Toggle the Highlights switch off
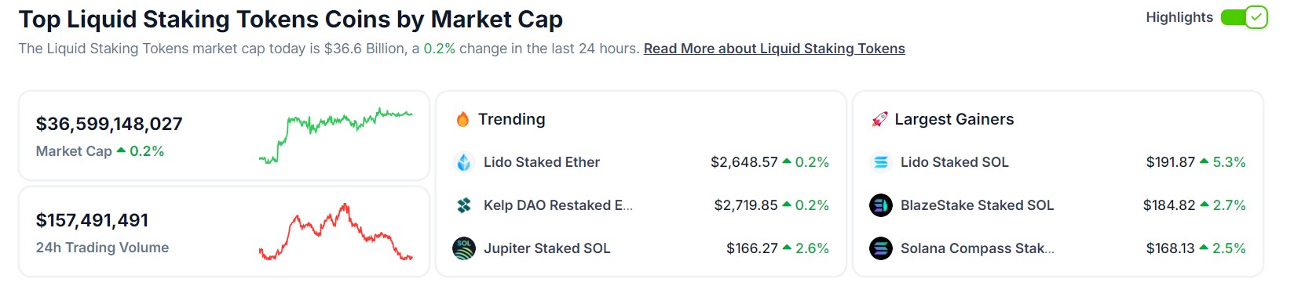Image resolution: width=1294 pixels, height=286 pixels. [1244, 17]
